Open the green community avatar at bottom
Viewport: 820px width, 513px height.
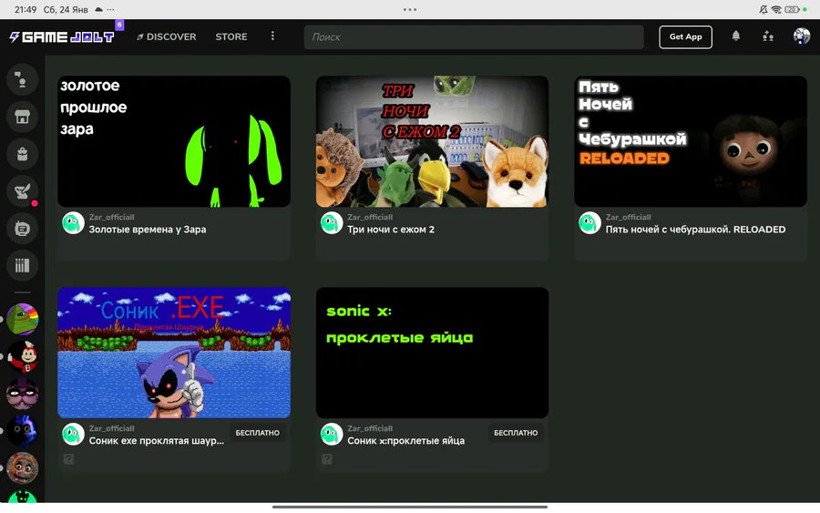pyautogui.click(x=22, y=497)
